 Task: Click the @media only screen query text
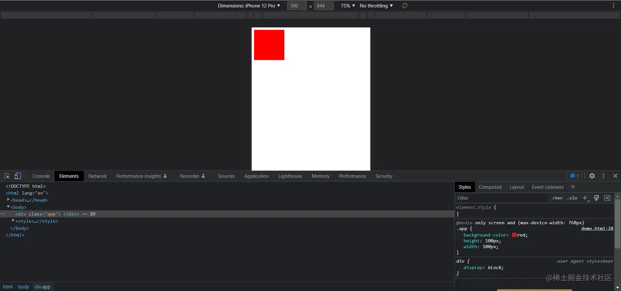pos(520,223)
